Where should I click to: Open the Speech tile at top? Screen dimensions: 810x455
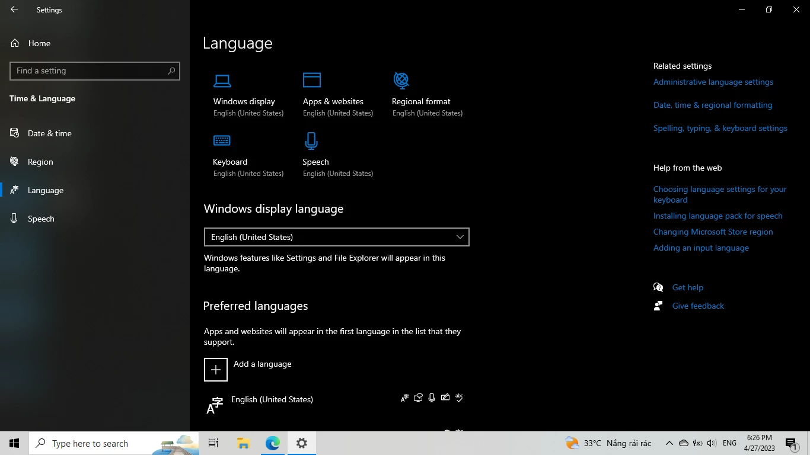pos(338,156)
